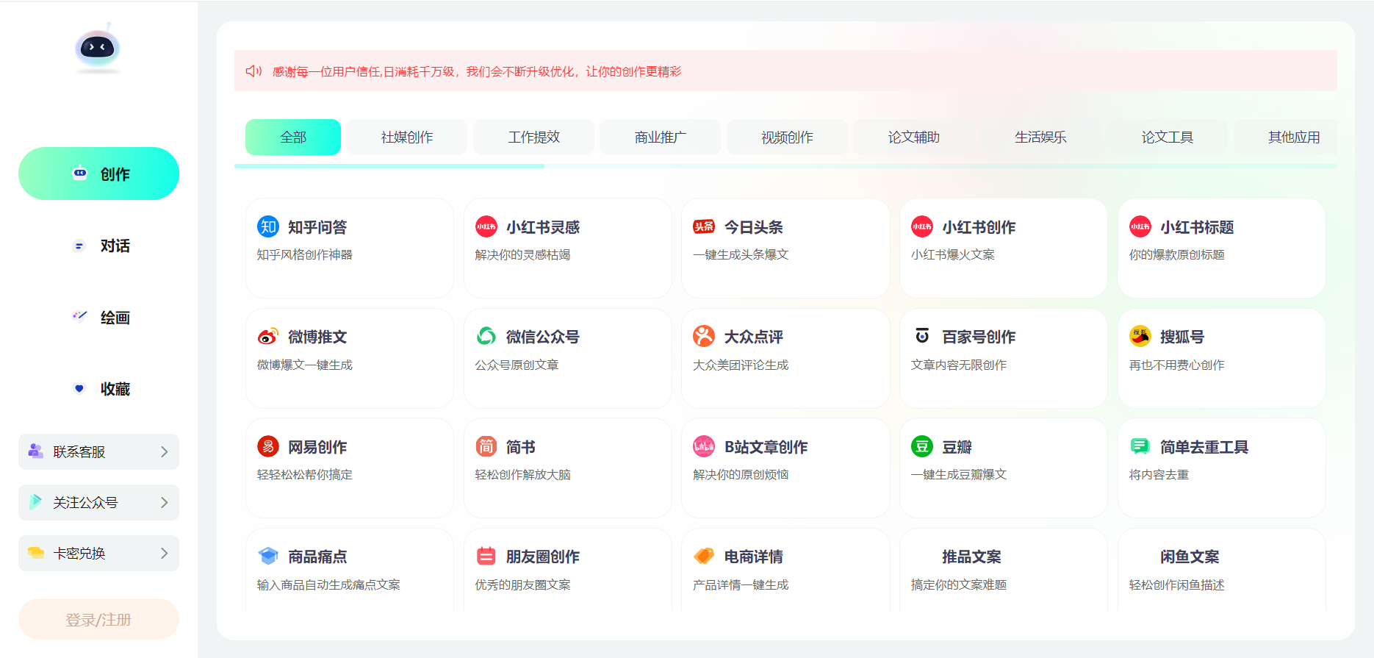Click the 登录/注册 button
This screenshot has width=1374, height=658.
98,619
